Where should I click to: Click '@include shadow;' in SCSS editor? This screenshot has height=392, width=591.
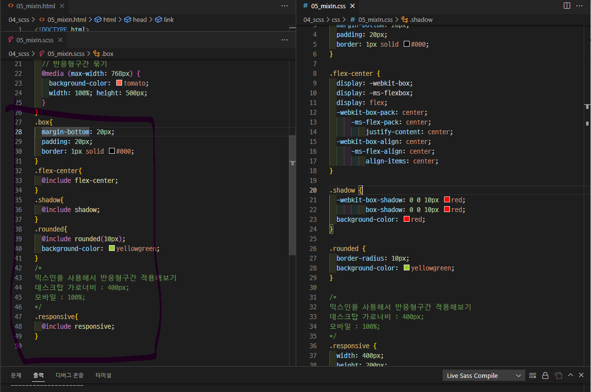pos(71,210)
